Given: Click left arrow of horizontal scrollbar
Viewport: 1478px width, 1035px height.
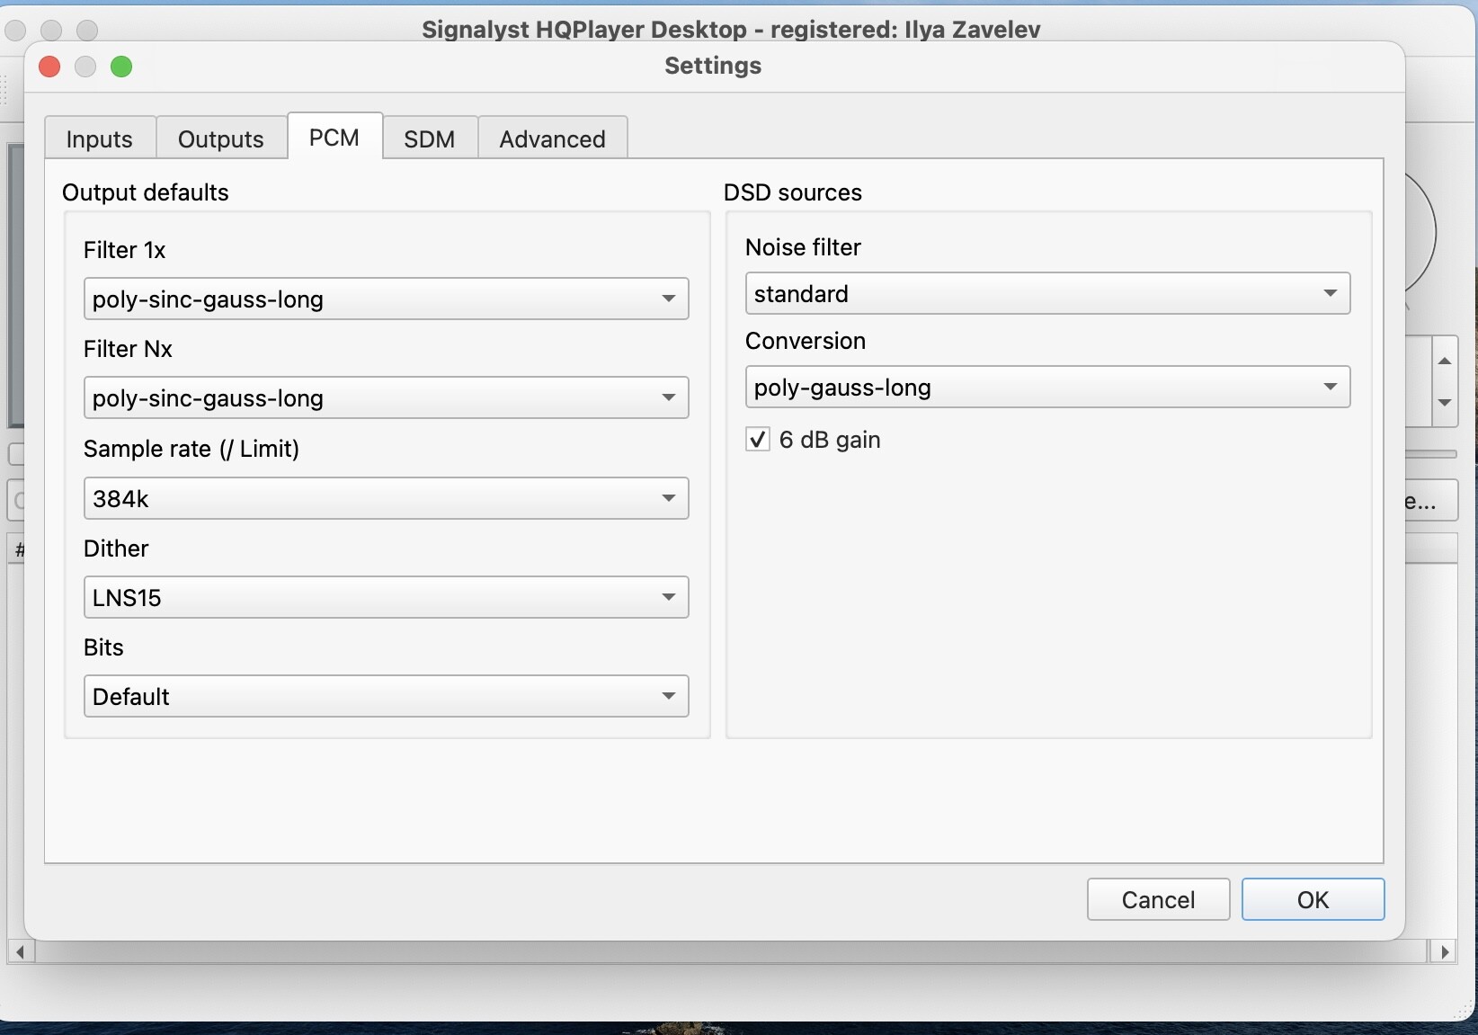Looking at the screenshot, I should click(x=20, y=951).
